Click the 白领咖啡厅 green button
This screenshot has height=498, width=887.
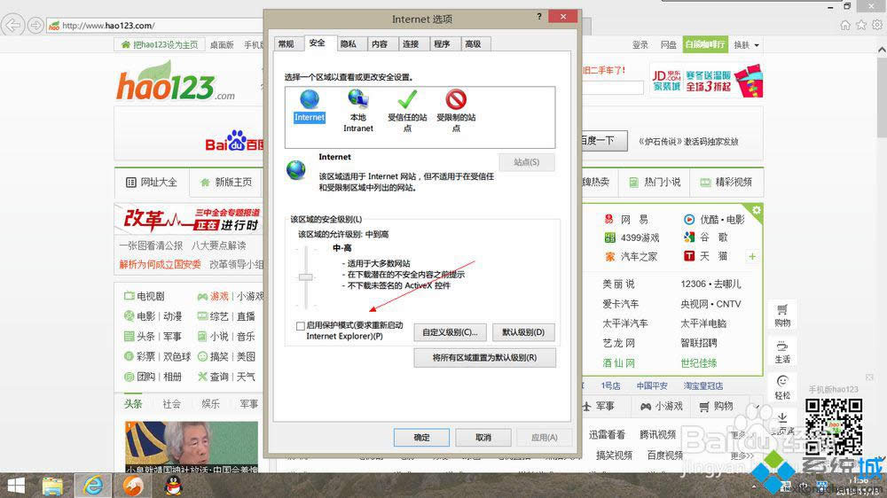coord(705,44)
